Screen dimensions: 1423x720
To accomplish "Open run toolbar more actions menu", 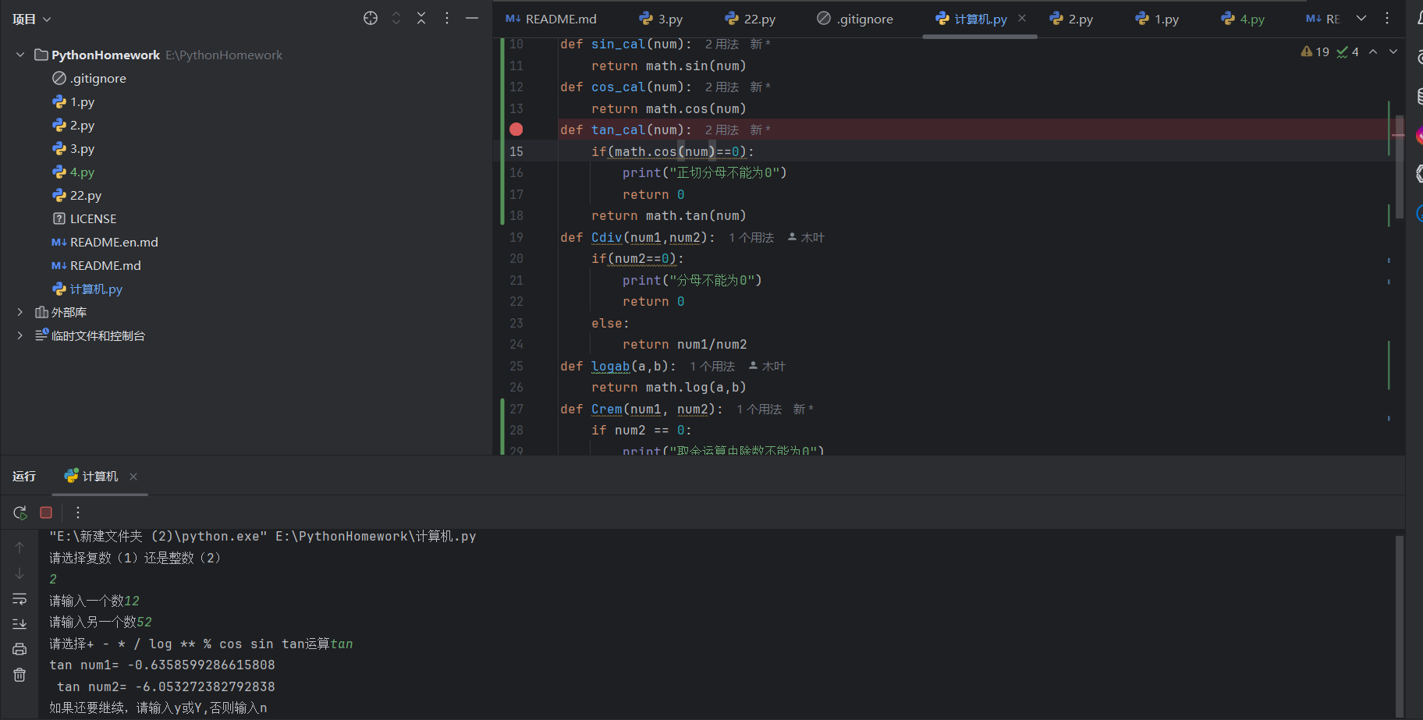I will pos(78,513).
